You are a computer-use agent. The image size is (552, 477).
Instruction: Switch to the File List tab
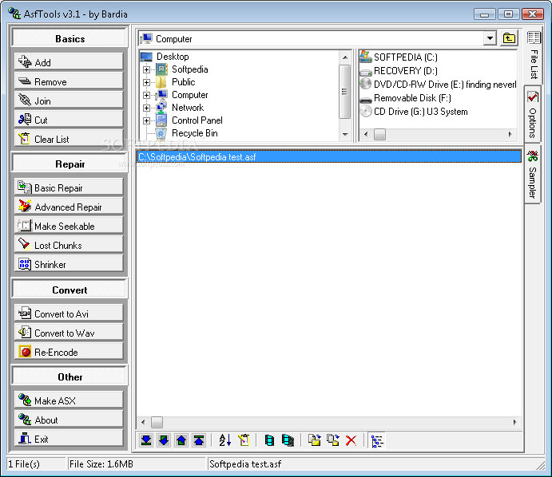click(534, 57)
